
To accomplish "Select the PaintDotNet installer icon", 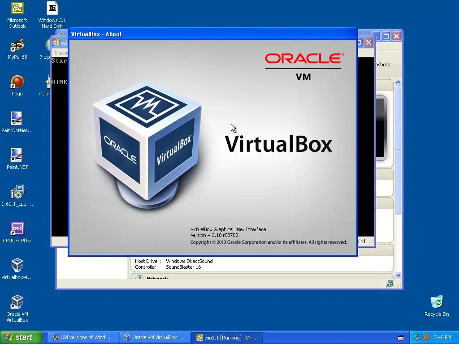I will pyautogui.click(x=17, y=122).
